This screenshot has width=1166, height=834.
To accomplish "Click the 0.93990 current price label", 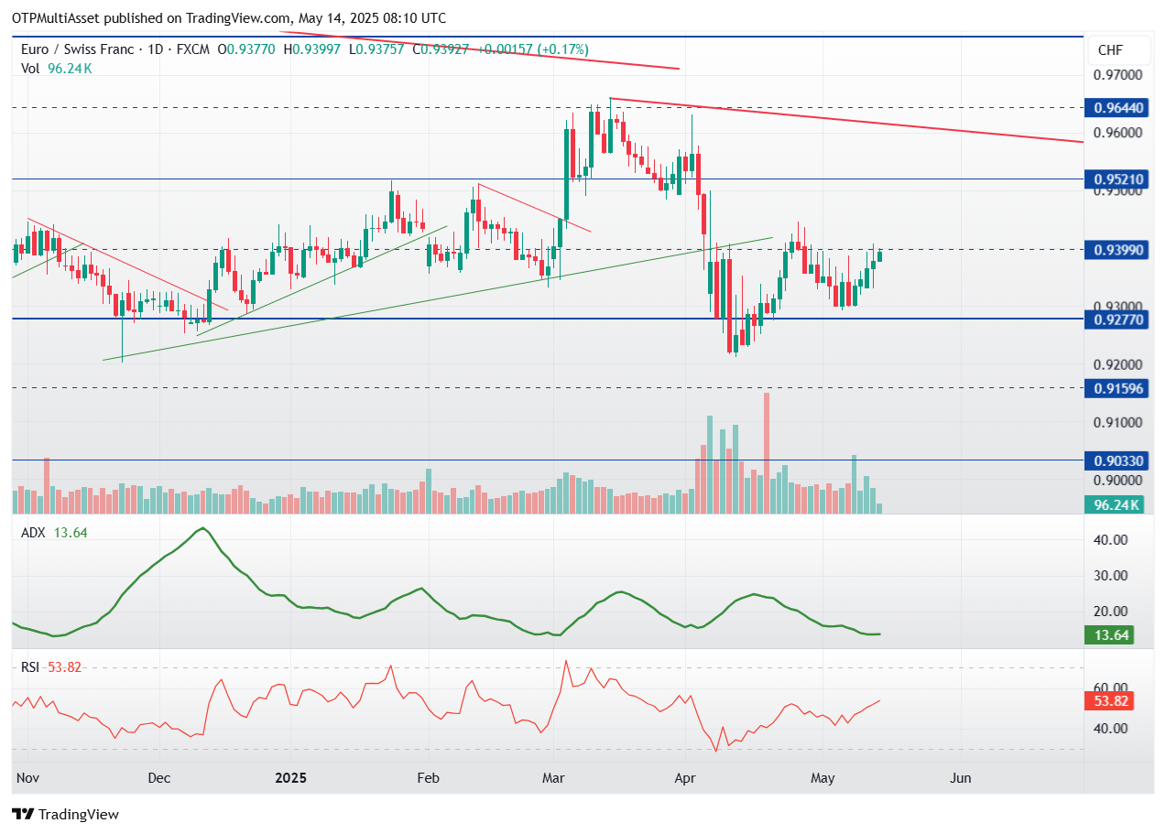I will click(x=1118, y=249).
